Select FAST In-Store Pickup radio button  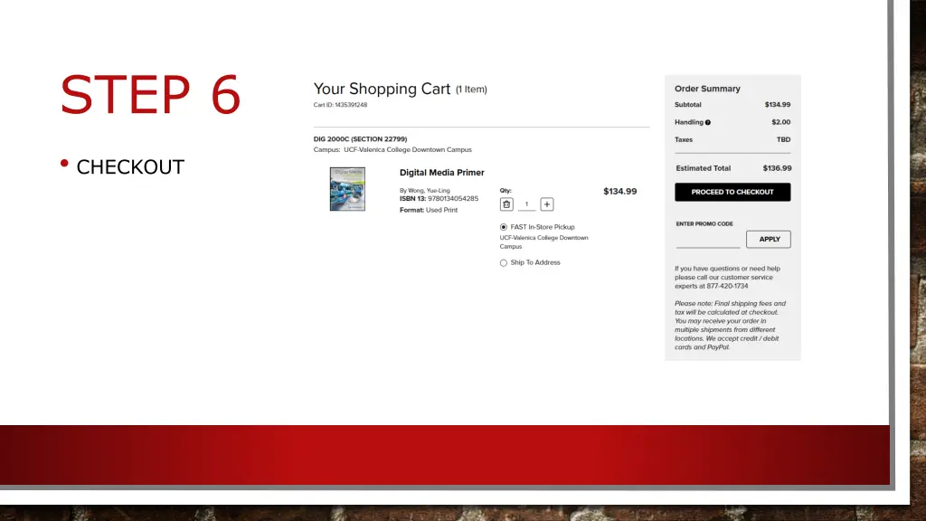pos(503,227)
